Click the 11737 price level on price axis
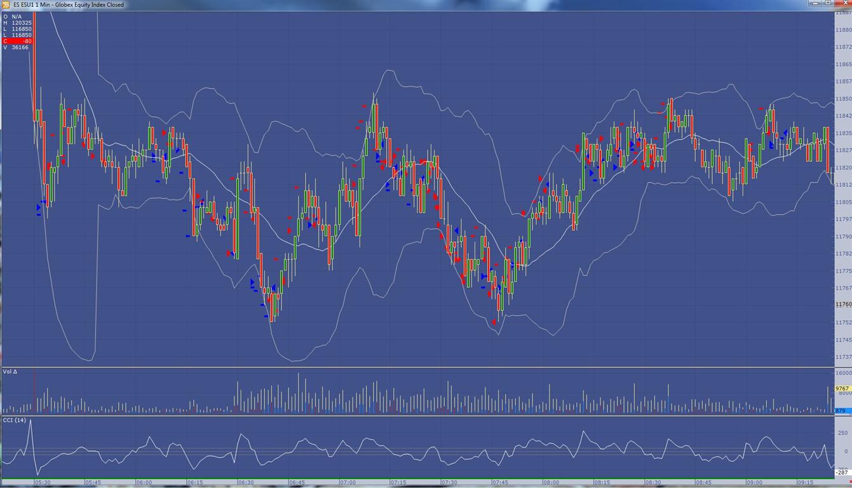The width and height of the screenshot is (852, 488). [844, 357]
